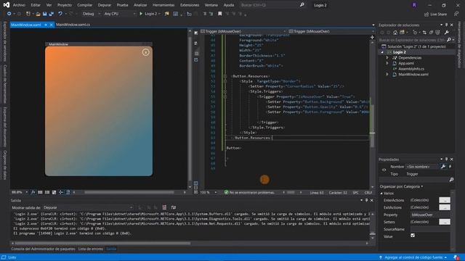The width and height of the screenshot is (465, 261).
Task: Open the Debug configuration dropdown
Action: tap(91, 14)
